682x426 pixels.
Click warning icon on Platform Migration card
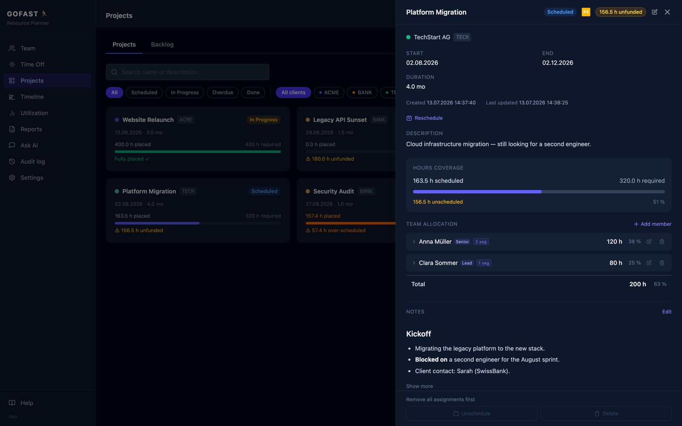pos(117,230)
